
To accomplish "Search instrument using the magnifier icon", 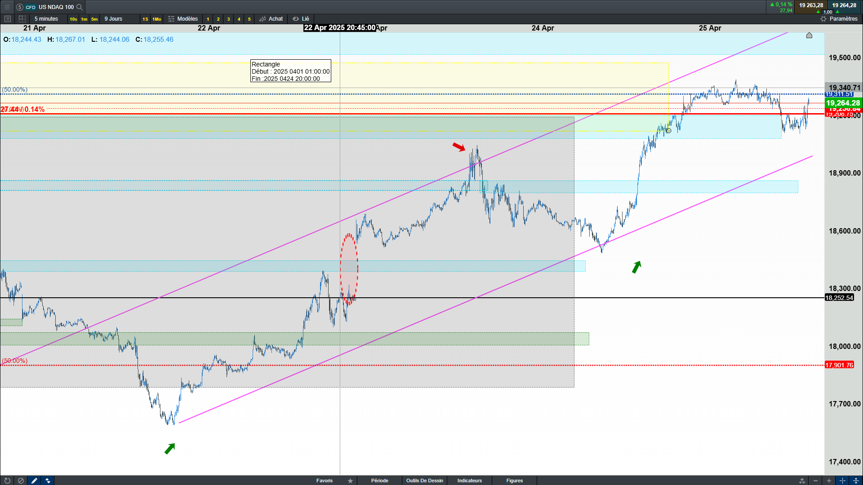I will pyautogui.click(x=80, y=7).
